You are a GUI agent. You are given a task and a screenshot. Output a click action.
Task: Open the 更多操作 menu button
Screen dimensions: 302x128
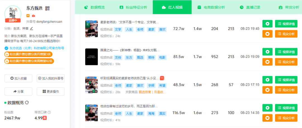(x=51, y=91)
